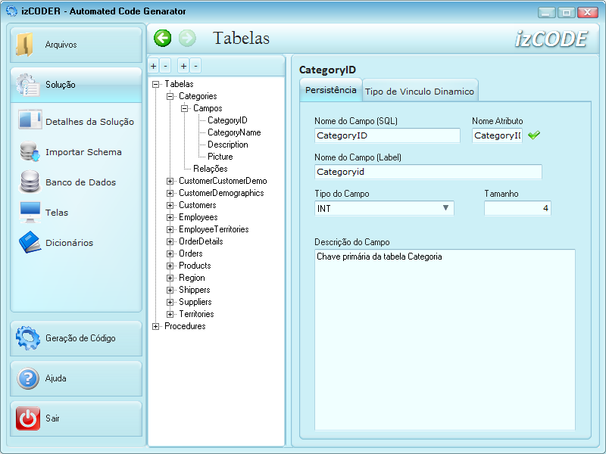The width and height of the screenshot is (606, 454).
Task: Click the Importar Schema database icon
Action: pyautogui.click(x=30, y=151)
